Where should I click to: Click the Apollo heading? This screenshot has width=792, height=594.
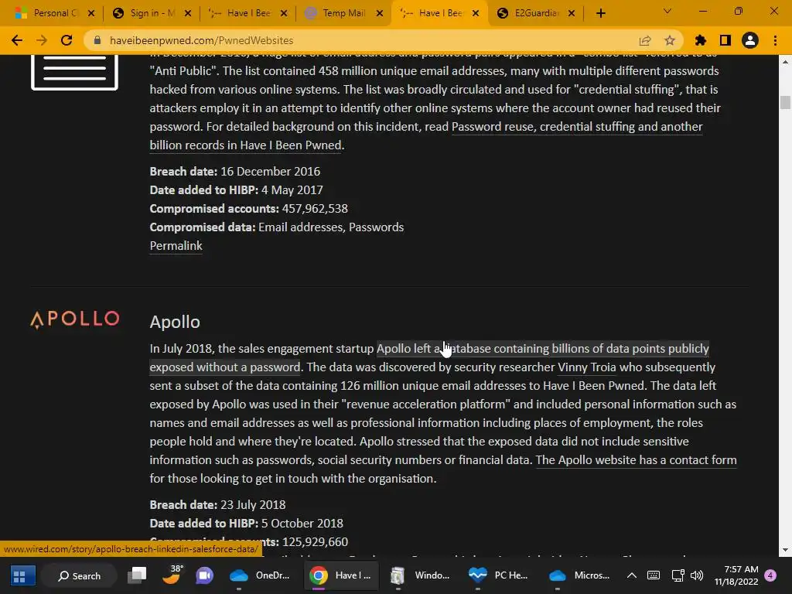click(x=175, y=322)
